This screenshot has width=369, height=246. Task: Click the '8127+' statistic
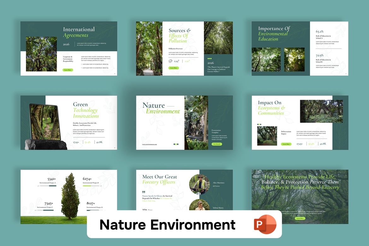(91, 203)
